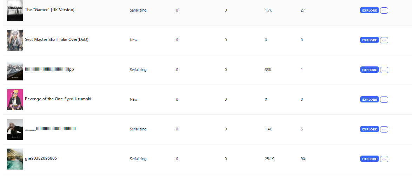Open more options for Sect Master Shall Take Over

point(384,40)
